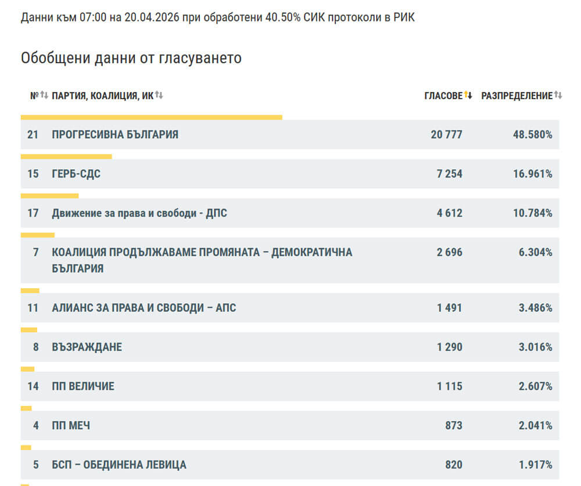Image resolution: width=581 pixels, height=486 pixels.
Task: Click Движение за права и свободи - ДПС
Action: 139,213
